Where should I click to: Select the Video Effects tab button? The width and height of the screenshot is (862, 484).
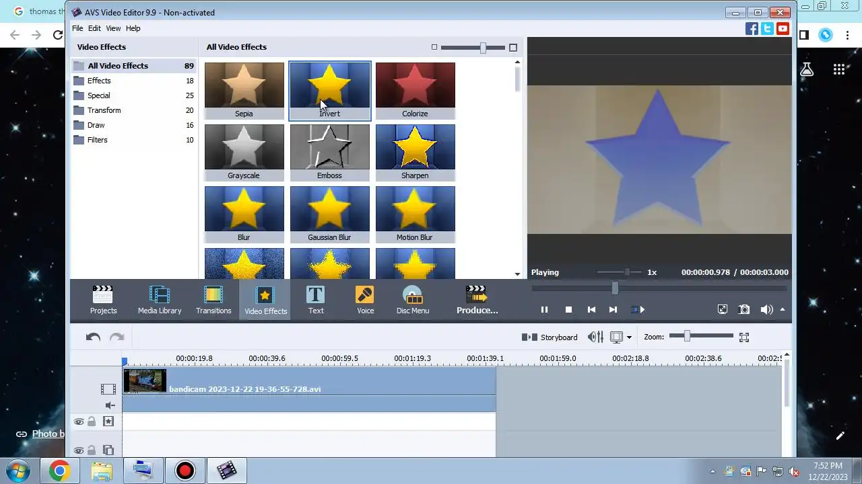click(265, 300)
